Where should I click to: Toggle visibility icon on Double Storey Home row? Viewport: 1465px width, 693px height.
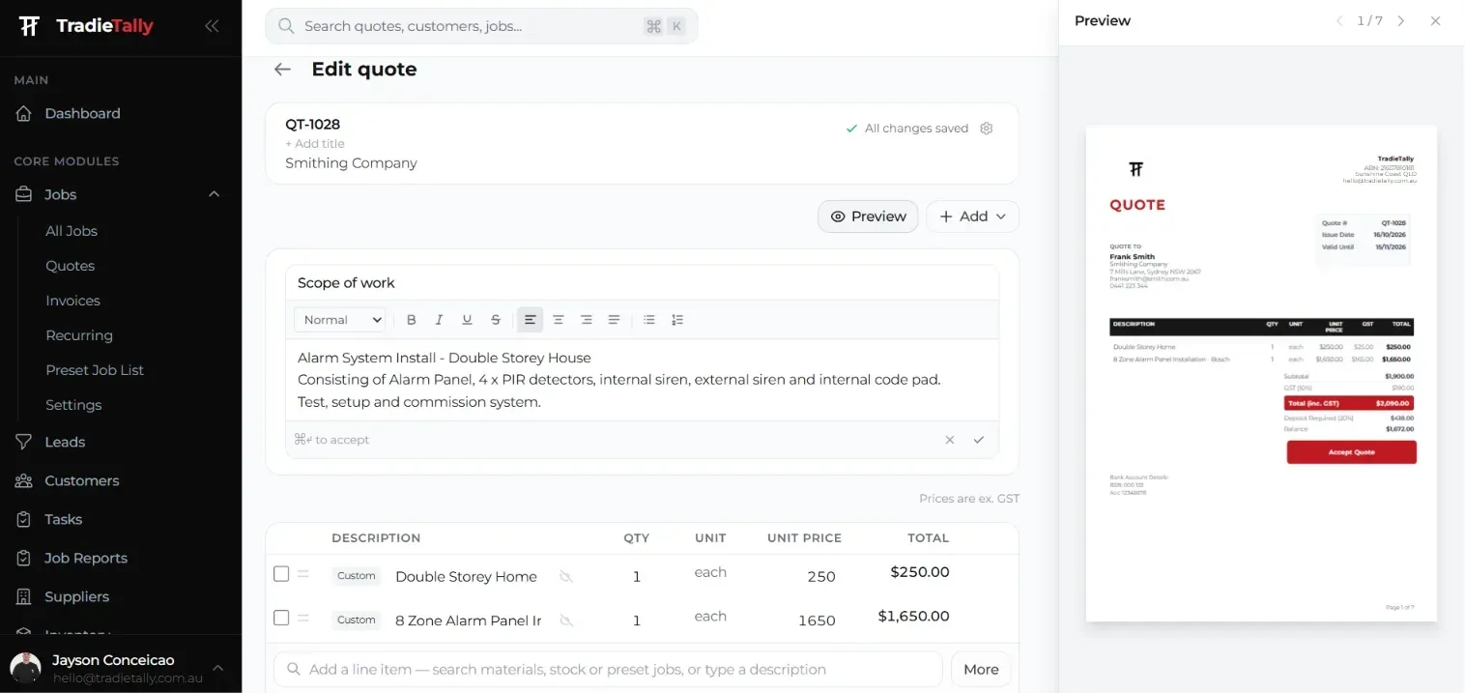pyautogui.click(x=567, y=577)
